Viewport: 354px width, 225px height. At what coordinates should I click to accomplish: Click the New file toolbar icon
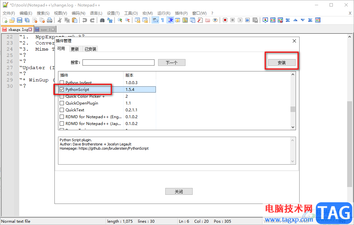click(5, 20)
